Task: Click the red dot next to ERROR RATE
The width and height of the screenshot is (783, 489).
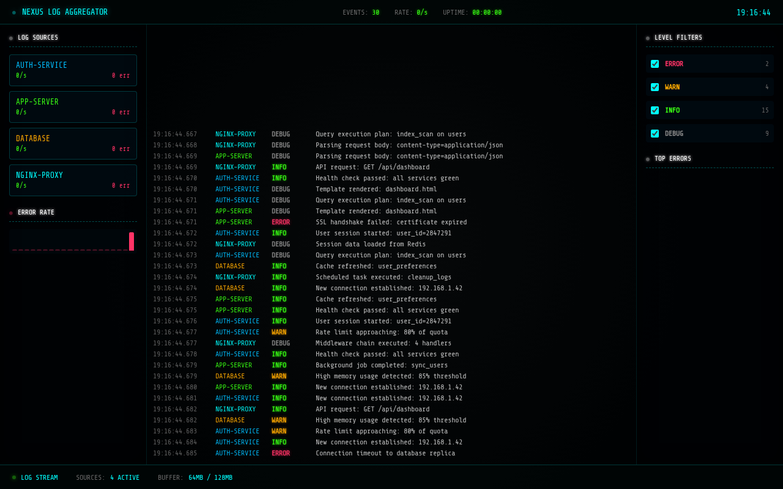Action: pos(10,213)
